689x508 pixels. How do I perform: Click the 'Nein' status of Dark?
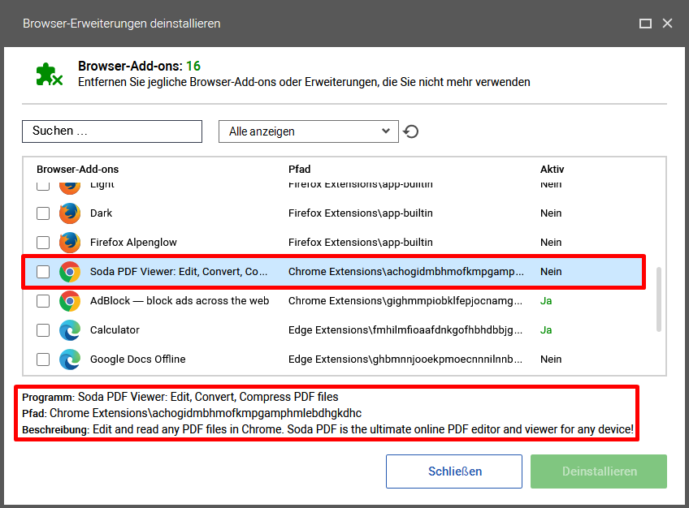[x=551, y=213]
